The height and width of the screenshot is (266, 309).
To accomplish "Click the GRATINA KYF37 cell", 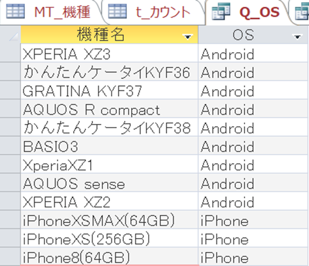I will (x=109, y=91).
